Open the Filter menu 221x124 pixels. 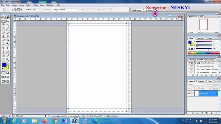pos(36,5)
